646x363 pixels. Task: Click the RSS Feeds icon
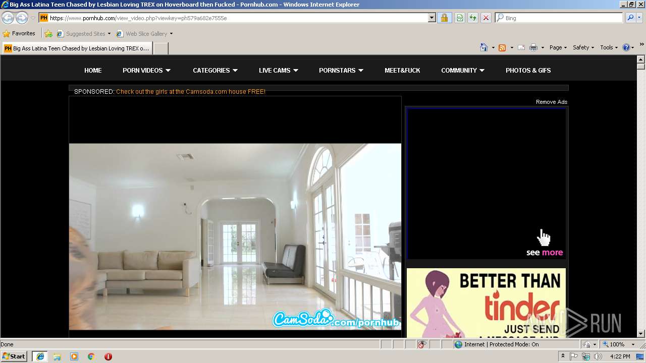[x=502, y=47]
